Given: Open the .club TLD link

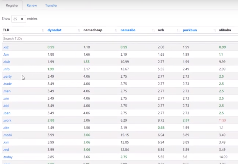Looking at the screenshot, I should [x=6, y=62].
